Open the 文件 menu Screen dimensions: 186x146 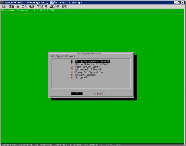(4, 7)
